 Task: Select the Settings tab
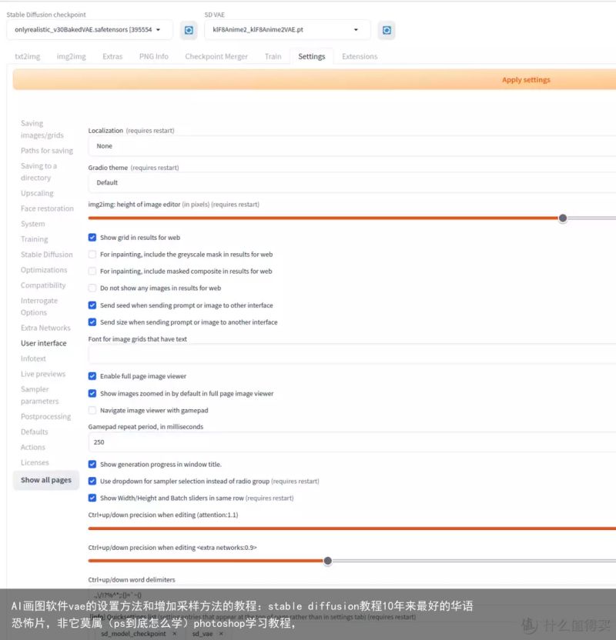[311, 56]
